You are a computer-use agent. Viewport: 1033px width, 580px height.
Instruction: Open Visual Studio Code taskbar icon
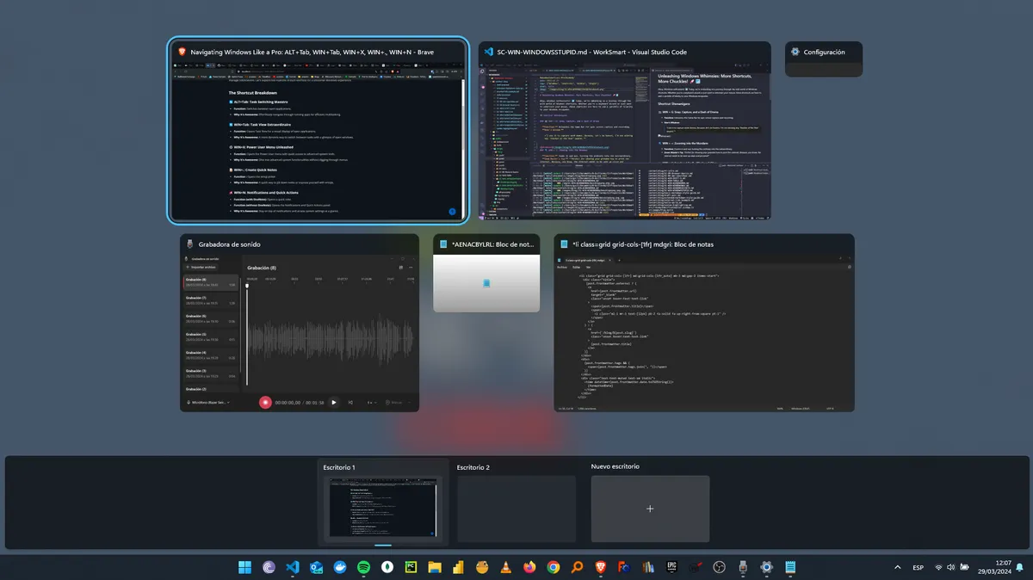tap(293, 567)
